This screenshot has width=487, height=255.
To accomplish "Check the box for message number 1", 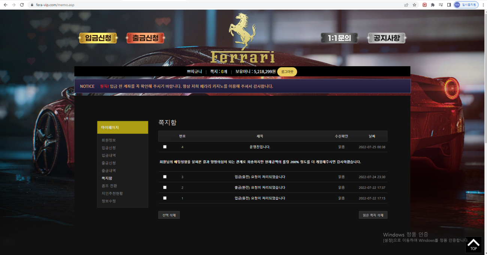I will pyautogui.click(x=165, y=198).
